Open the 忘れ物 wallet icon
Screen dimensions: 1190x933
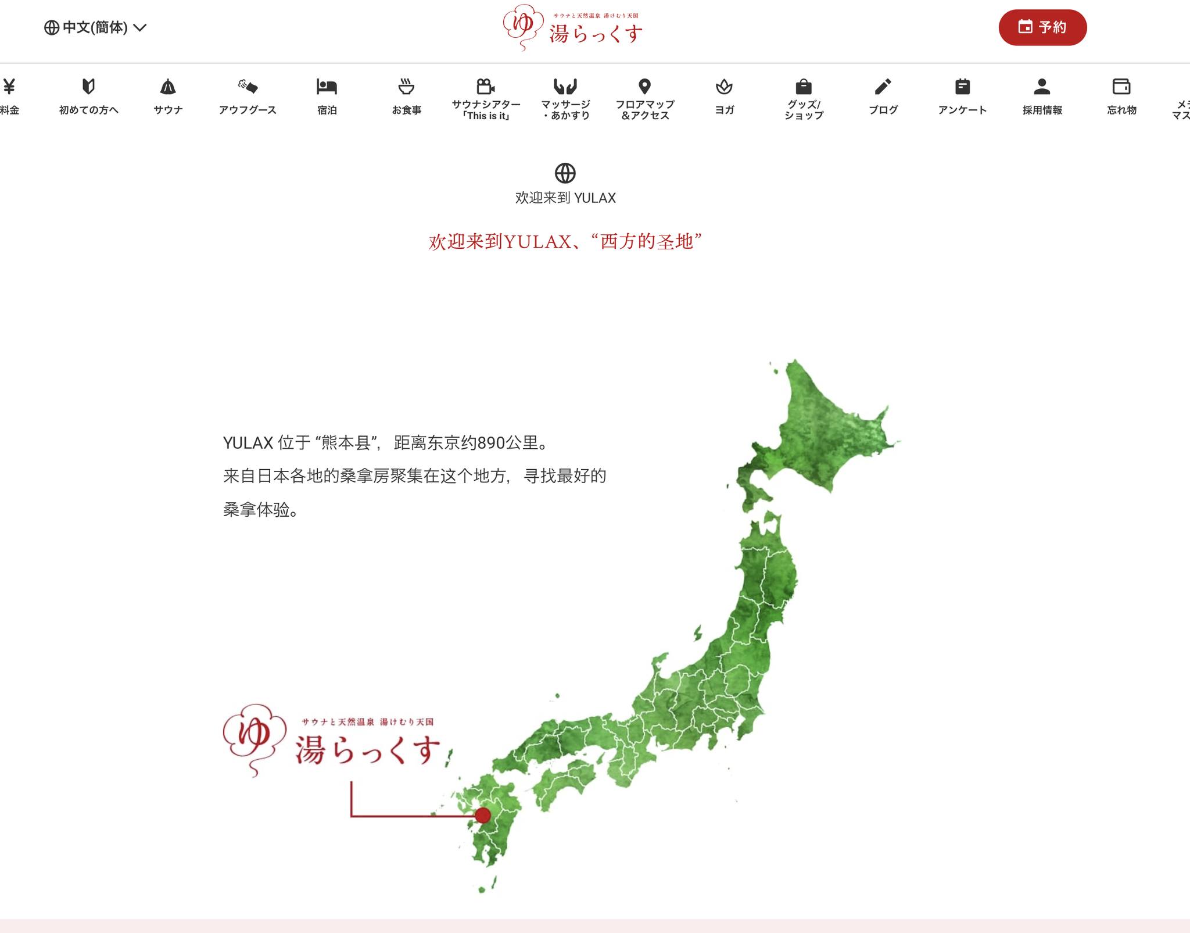1121,87
